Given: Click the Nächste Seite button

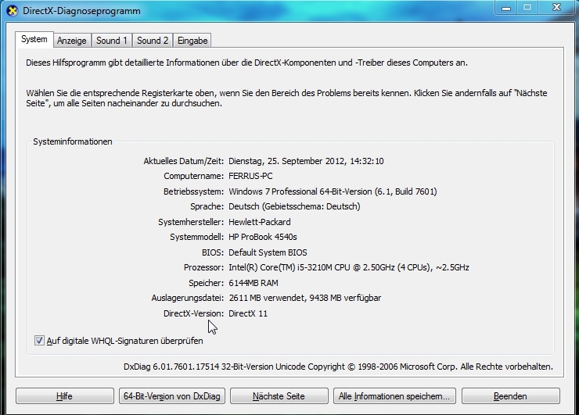Looking at the screenshot, I should [x=279, y=396].
